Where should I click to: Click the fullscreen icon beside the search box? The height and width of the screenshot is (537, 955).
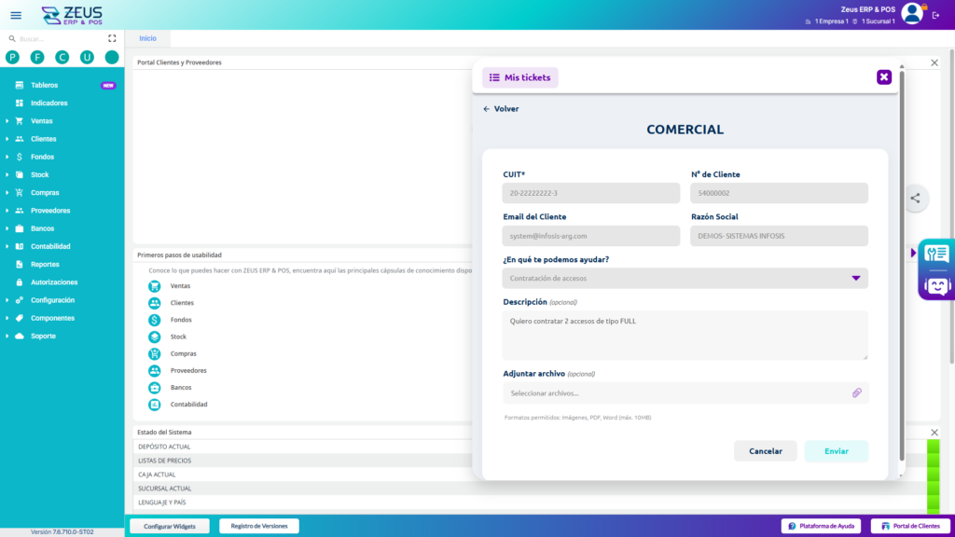112,39
